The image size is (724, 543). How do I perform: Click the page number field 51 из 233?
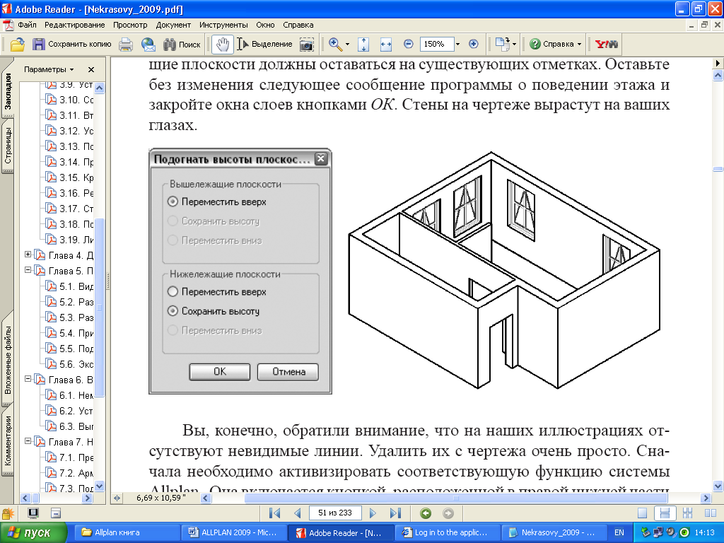(x=334, y=513)
